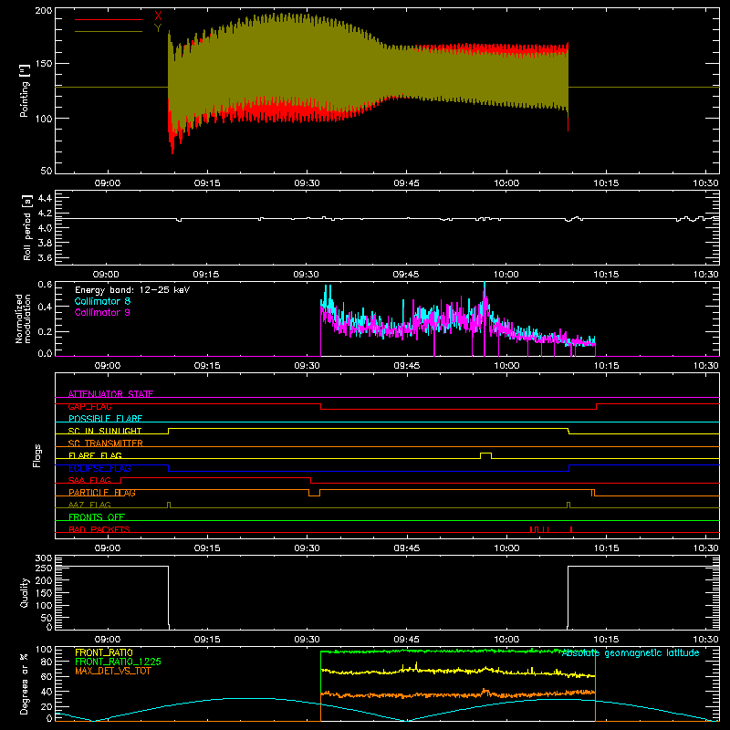This screenshot has width=730, height=730.
Task: Click the magenta 'Collimator 9' legend entry
Action: click(x=102, y=312)
